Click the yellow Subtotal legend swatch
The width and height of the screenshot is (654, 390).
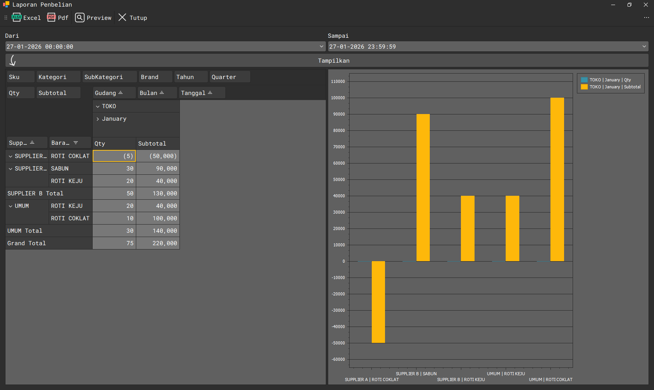pyautogui.click(x=584, y=87)
